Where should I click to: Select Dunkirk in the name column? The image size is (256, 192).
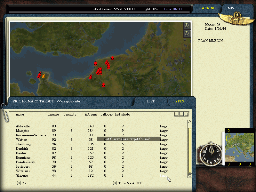22,149
